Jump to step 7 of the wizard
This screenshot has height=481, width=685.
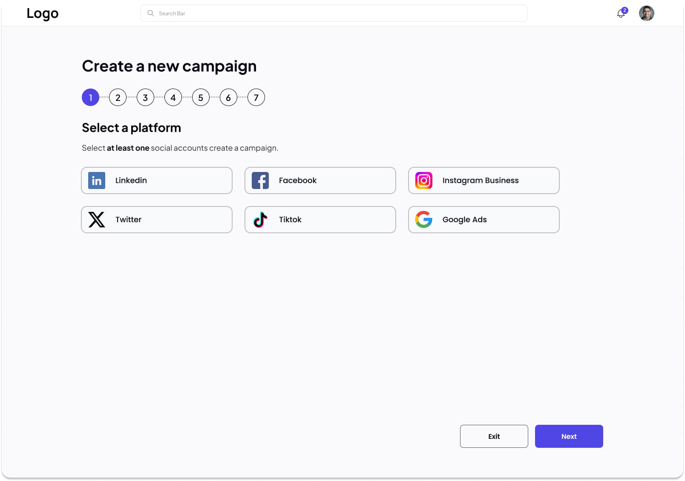click(x=256, y=97)
